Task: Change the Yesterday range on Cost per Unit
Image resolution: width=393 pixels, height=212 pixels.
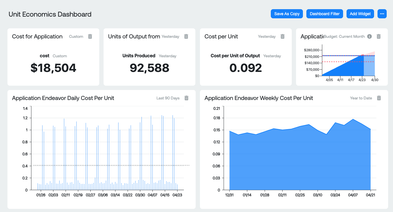Action: [266, 36]
